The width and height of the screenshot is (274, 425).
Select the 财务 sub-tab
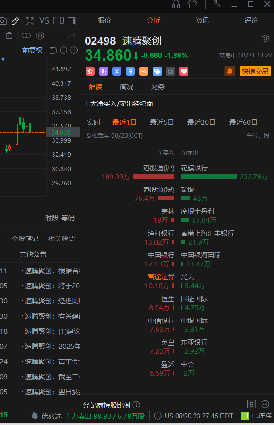click(158, 87)
